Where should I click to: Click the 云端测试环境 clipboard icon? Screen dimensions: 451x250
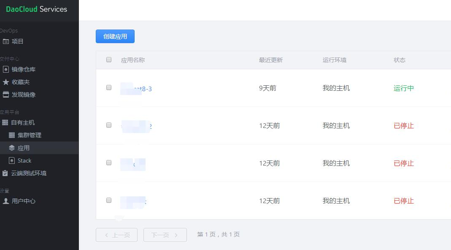pyautogui.click(x=5, y=173)
